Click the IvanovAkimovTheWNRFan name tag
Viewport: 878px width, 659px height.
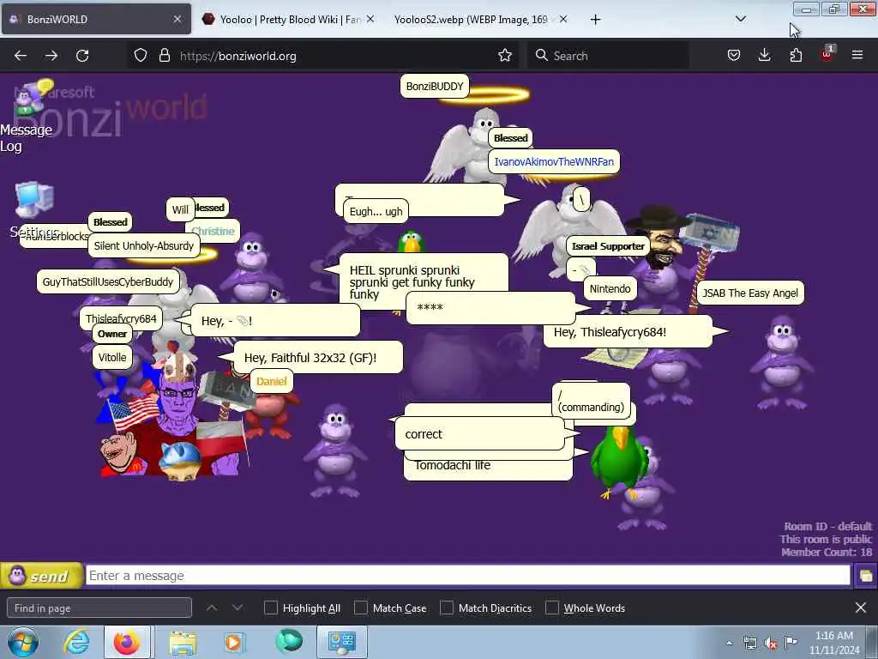(x=554, y=161)
